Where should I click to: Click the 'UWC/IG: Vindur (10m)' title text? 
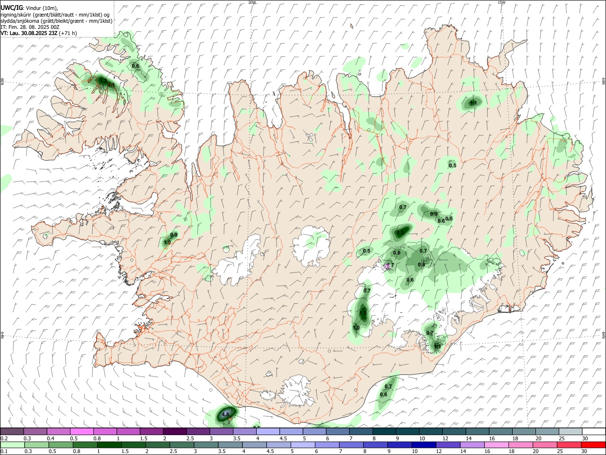[29, 8]
